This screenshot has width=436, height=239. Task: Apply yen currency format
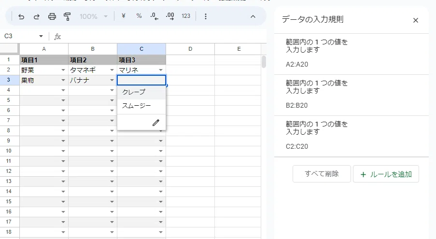pyautogui.click(x=124, y=16)
